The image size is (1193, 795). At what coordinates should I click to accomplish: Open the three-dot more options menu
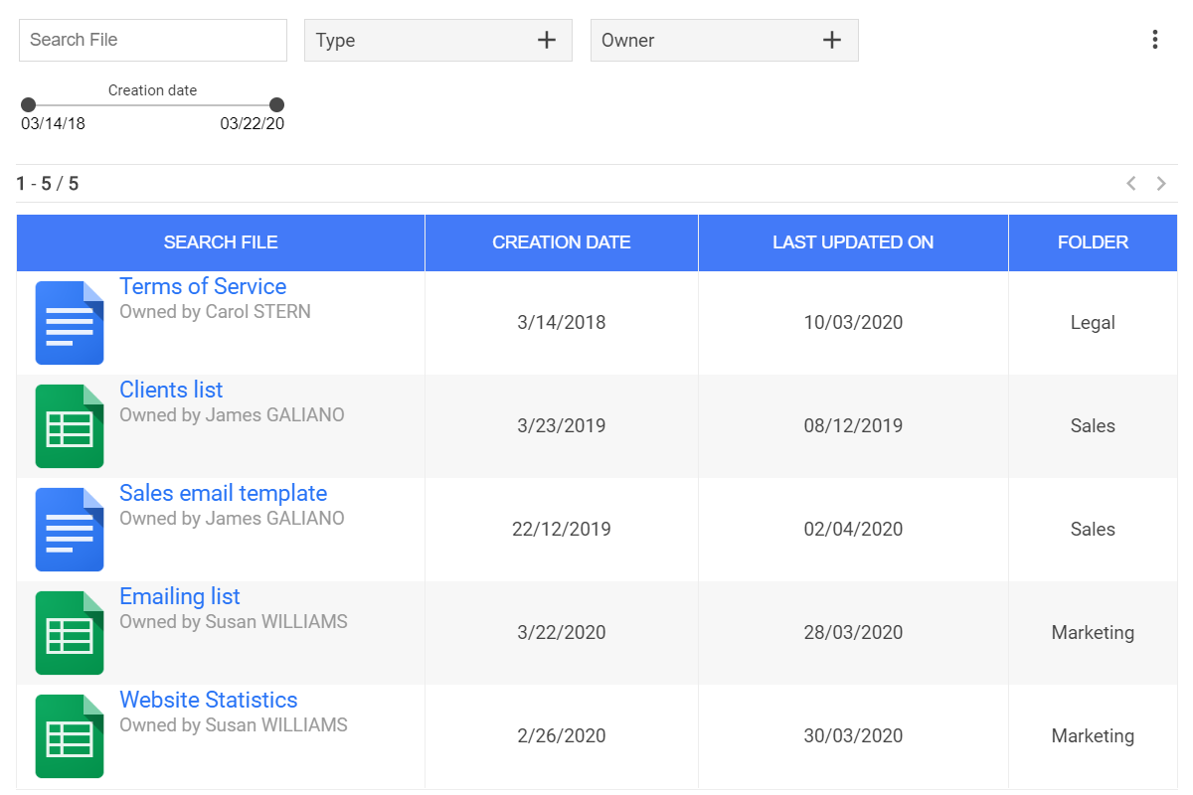click(1154, 40)
